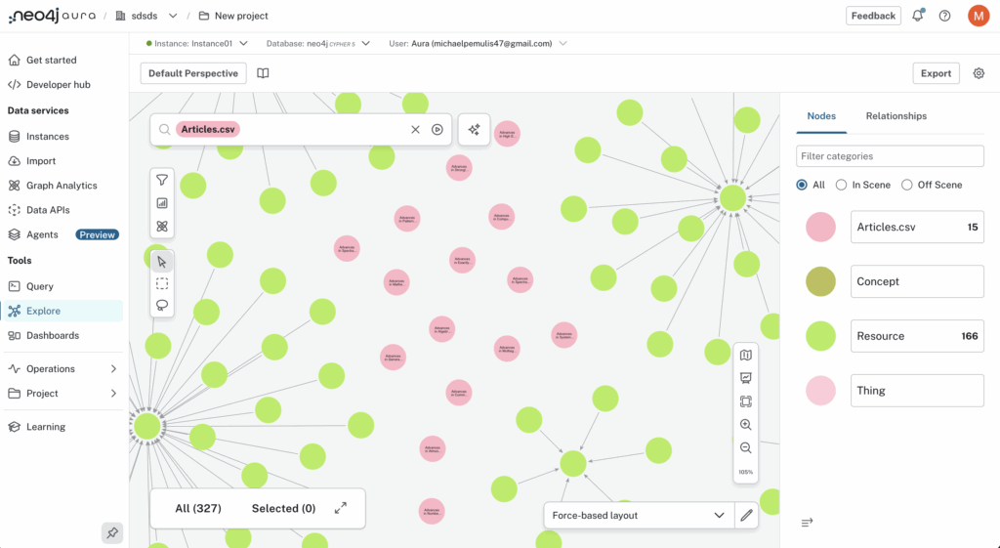The width and height of the screenshot is (1000, 548).
Task: Click the zoom in magnifier icon
Action: tap(746, 425)
